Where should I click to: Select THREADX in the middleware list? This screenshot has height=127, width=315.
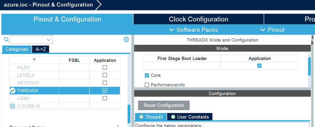(x=27, y=90)
